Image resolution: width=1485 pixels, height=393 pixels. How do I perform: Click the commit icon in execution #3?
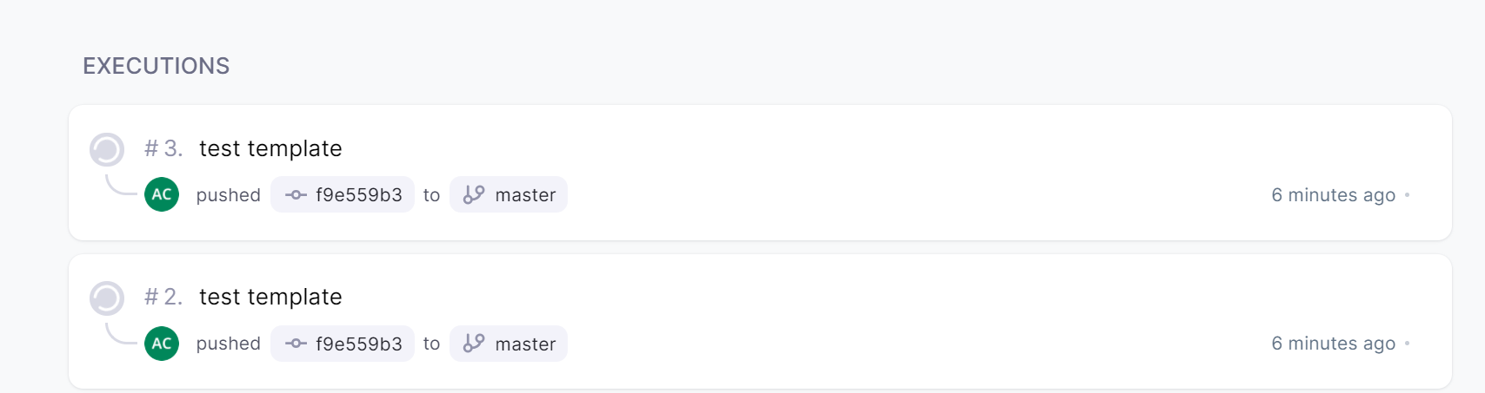click(x=296, y=195)
